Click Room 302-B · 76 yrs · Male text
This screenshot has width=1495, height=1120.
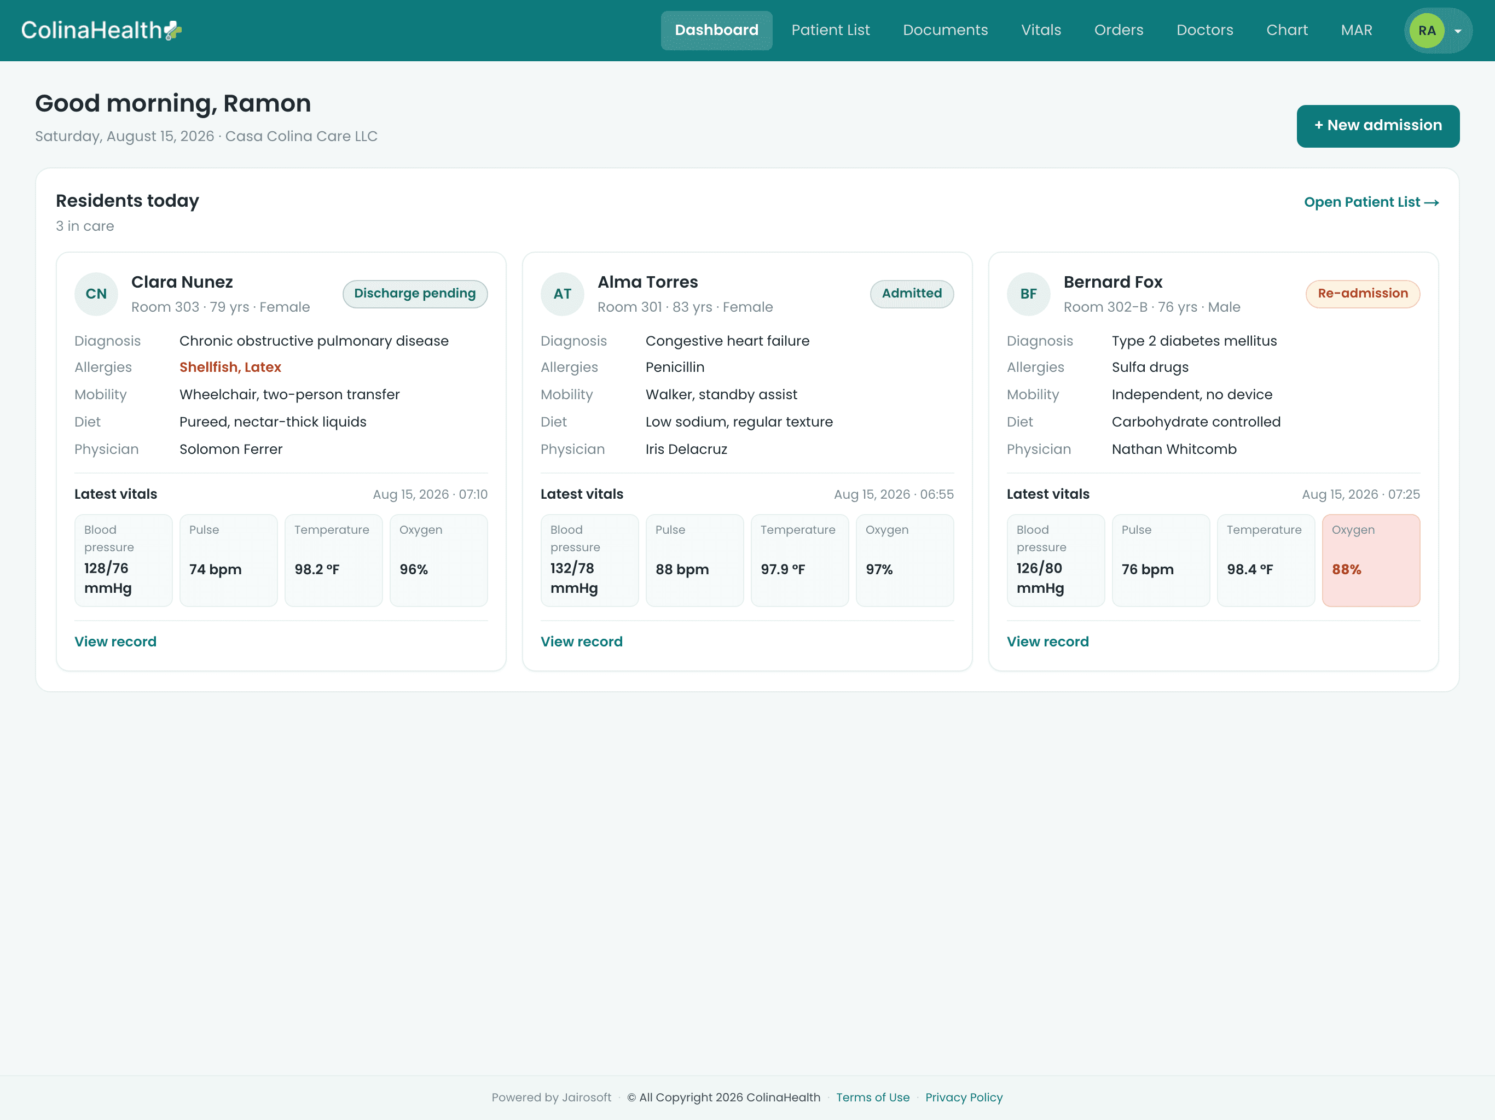coord(1152,307)
